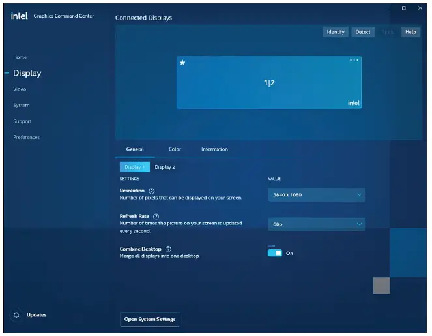This screenshot has width=432, height=336.
Task: Select the Display 2 sub-tab
Action: tap(165, 167)
